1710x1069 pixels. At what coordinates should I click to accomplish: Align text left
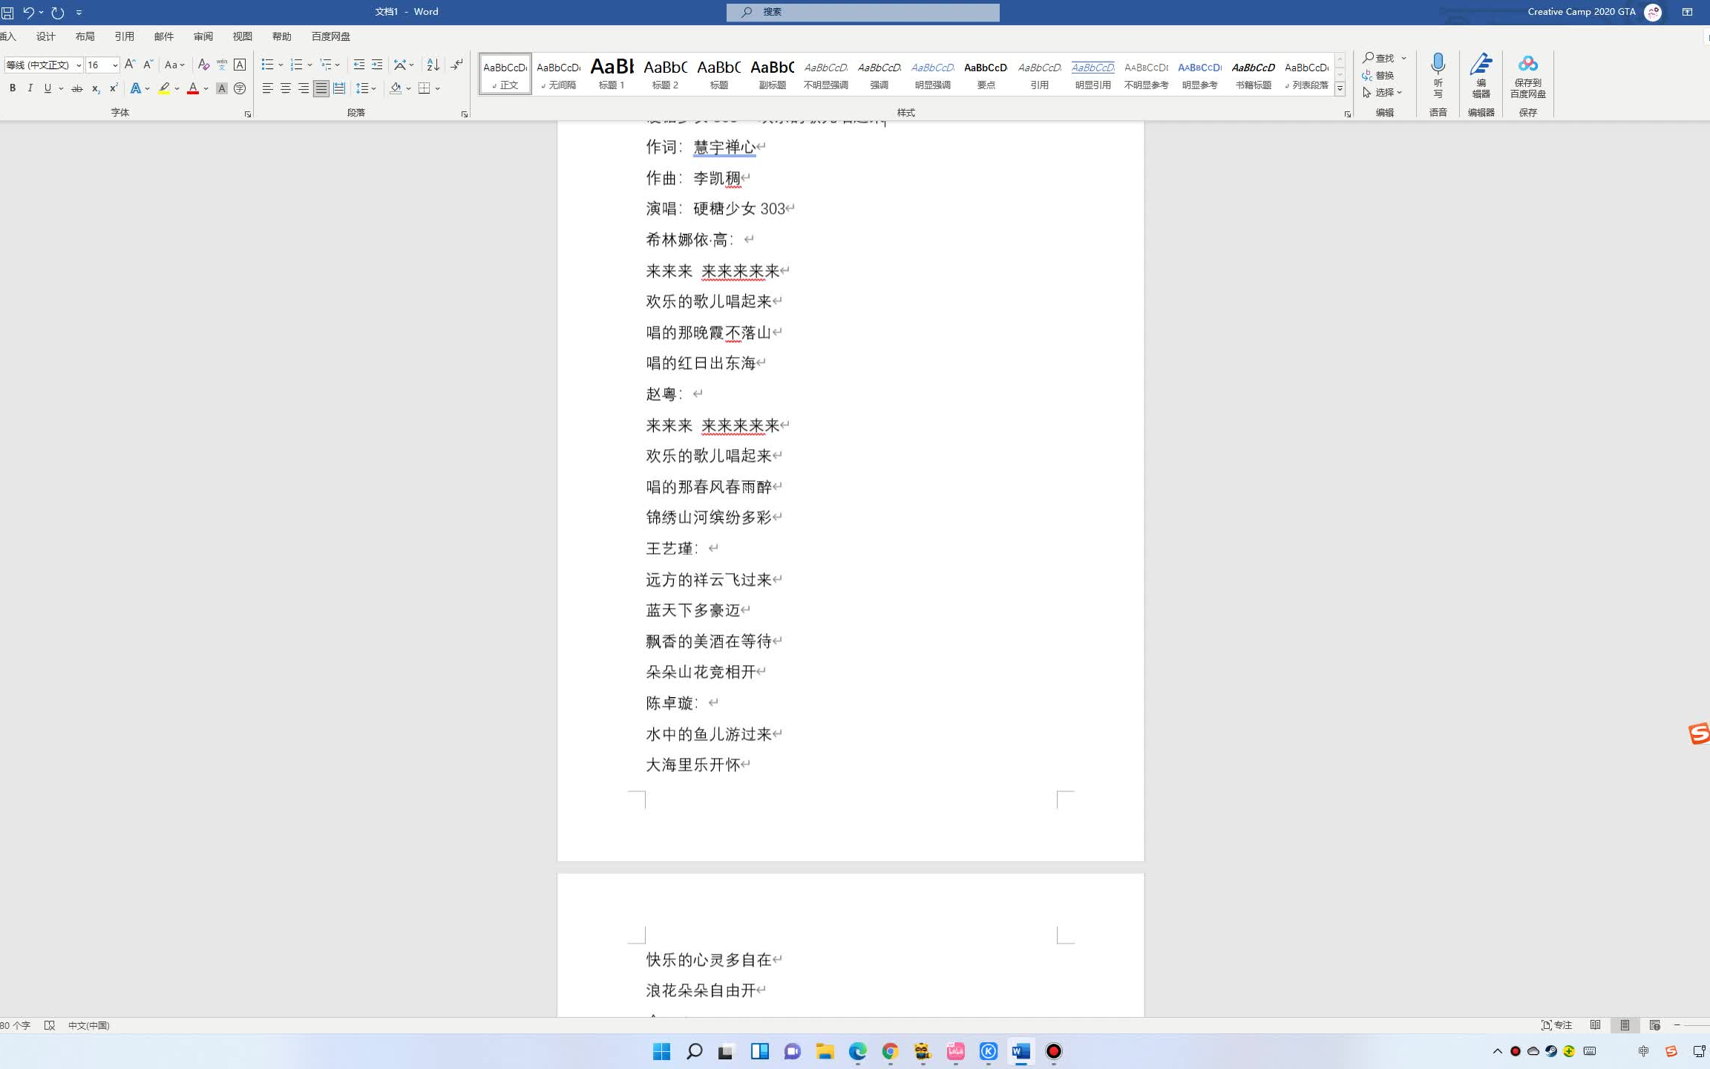[267, 88]
